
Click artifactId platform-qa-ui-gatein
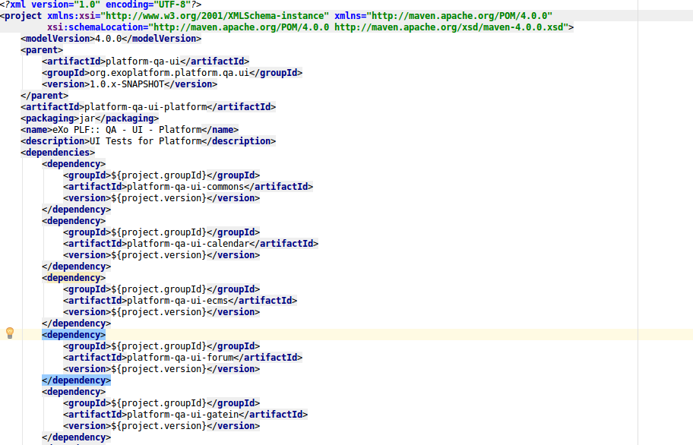(185, 415)
